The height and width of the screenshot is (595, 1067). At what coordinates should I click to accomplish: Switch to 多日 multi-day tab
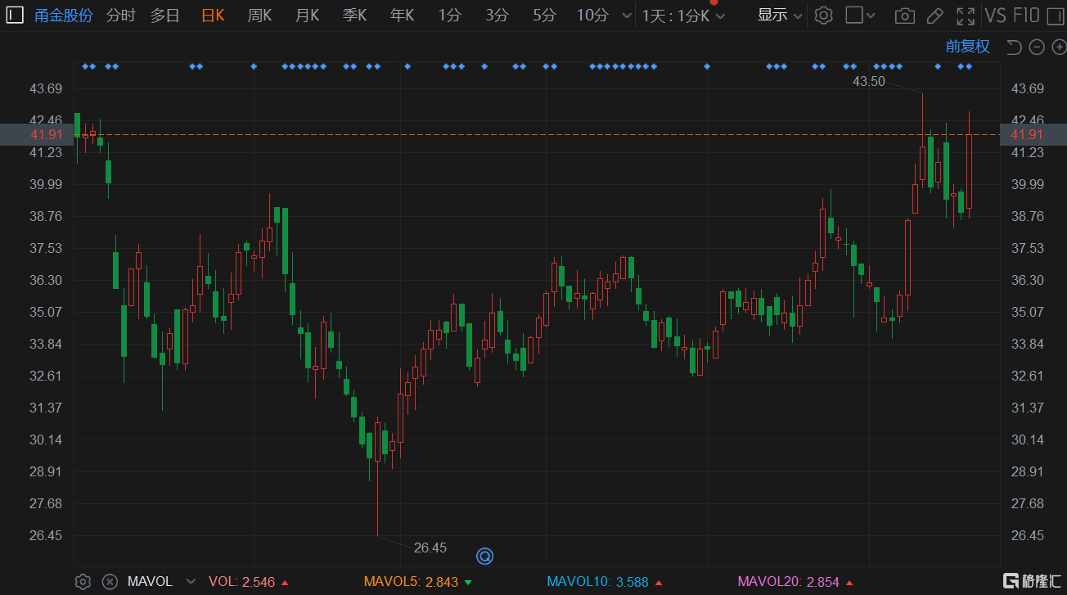click(164, 15)
